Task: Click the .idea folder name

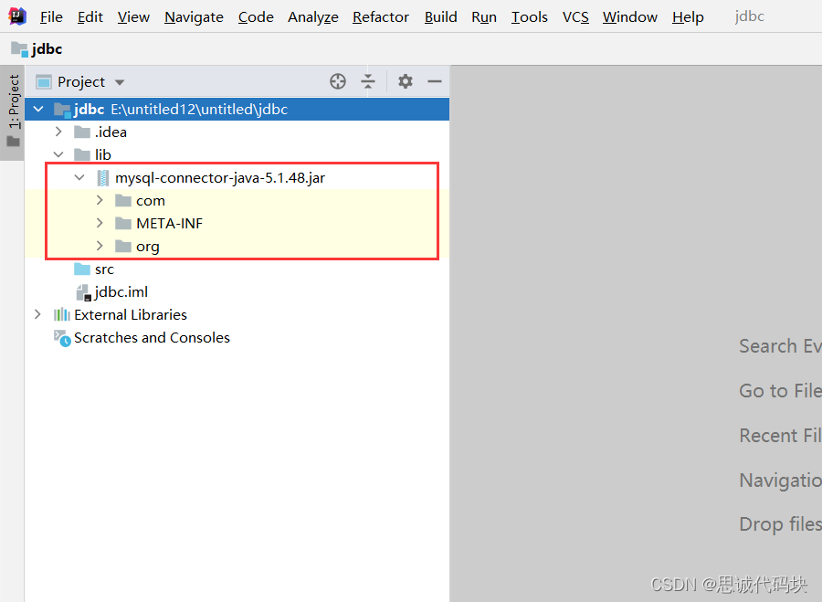Action: pyautogui.click(x=111, y=132)
